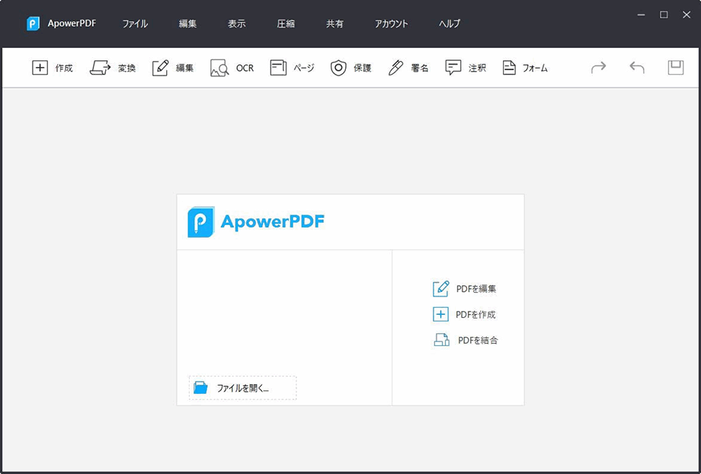Viewport: 701px width, 474px height.
Task: Click the redo arrow icon
Action: coord(598,68)
